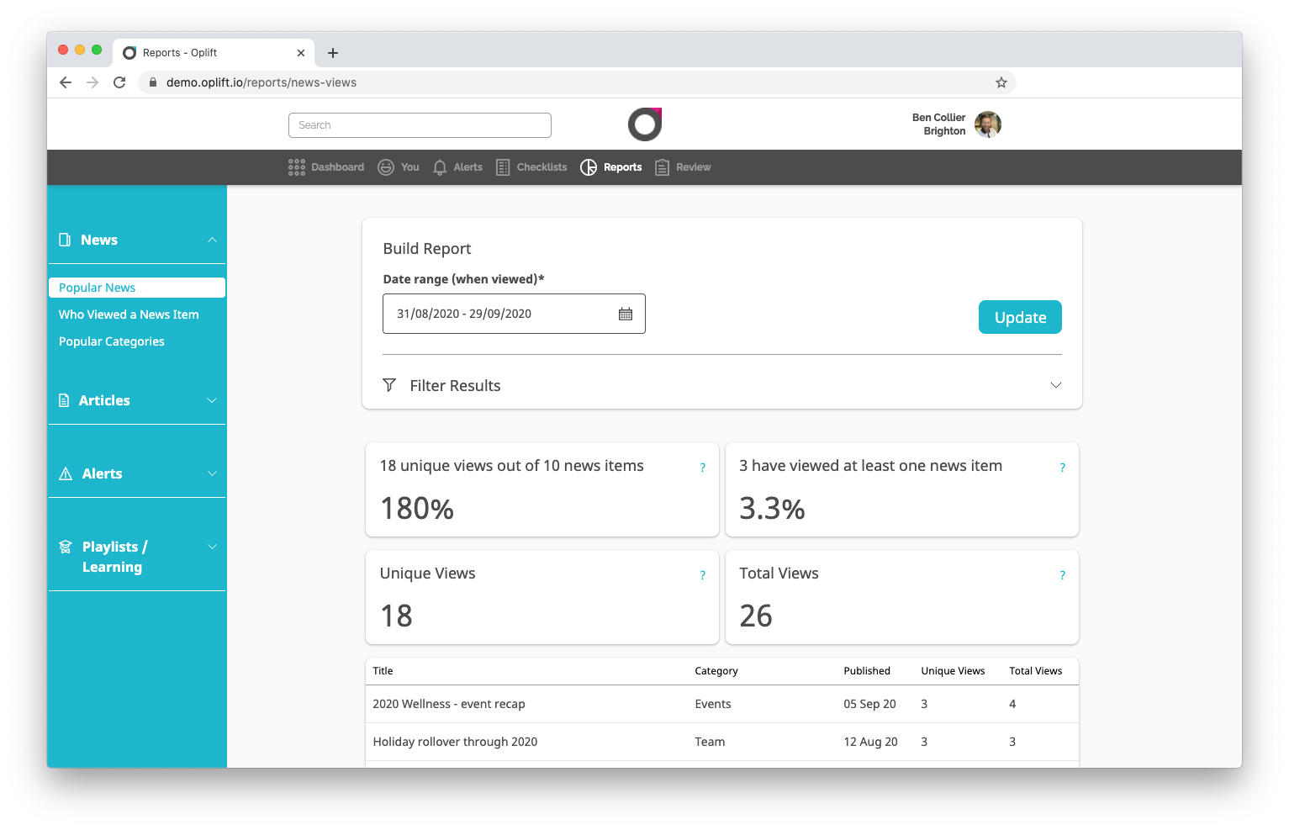Bookmark this page with the star icon
Screen dimensions: 1289x830
1001,82
